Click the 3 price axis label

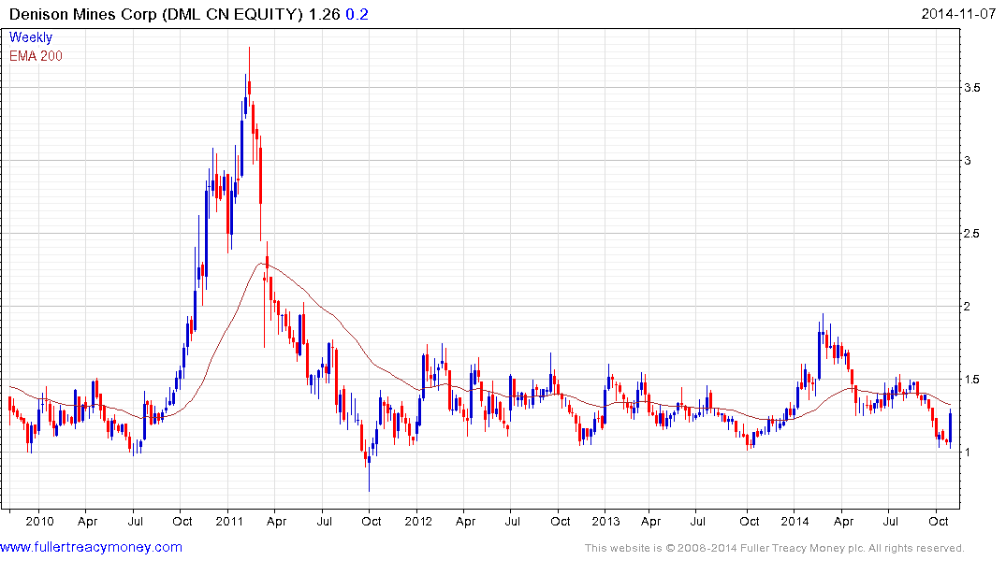pyautogui.click(x=968, y=160)
